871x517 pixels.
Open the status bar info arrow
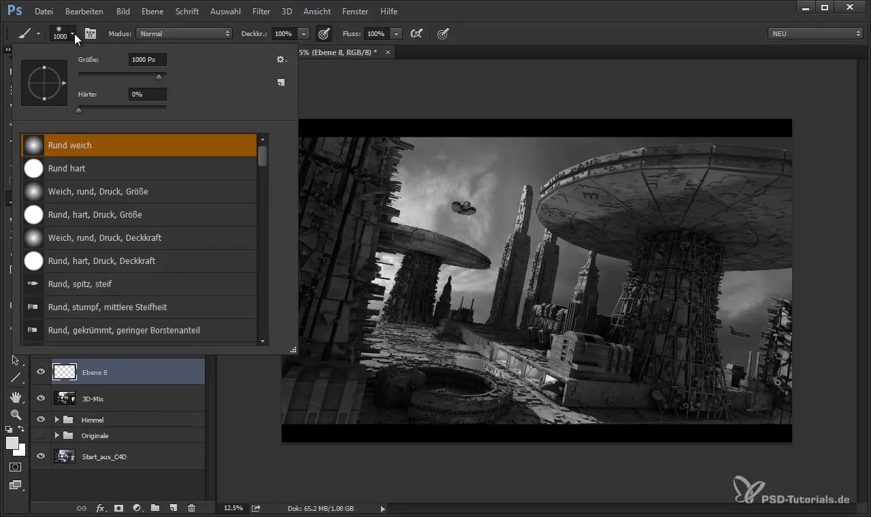(382, 508)
